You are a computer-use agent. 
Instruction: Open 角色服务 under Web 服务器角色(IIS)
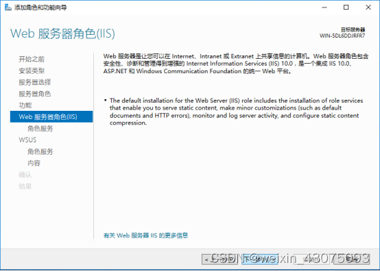pos(40,129)
